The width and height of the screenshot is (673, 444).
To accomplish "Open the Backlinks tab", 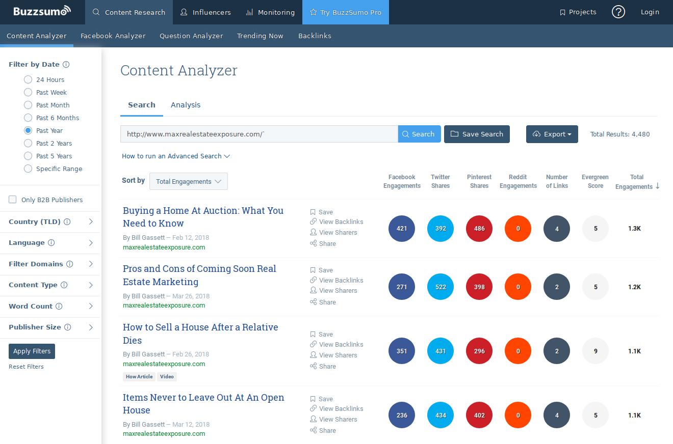I will pyautogui.click(x=315, y=36).
